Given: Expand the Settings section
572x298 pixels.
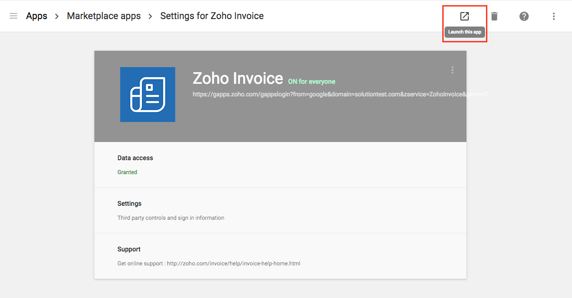Looking at the screenshot, I should [x=129, y=203].
